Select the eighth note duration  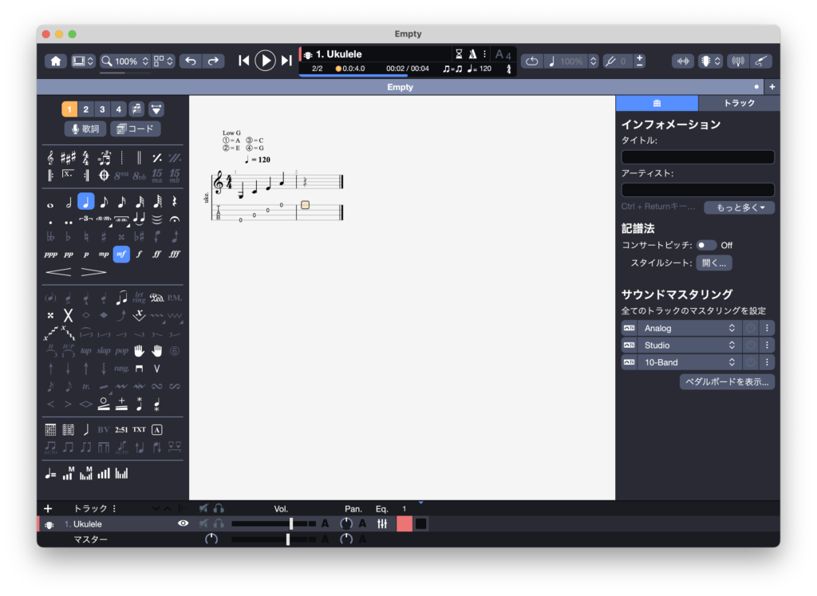tap(104, 203)
